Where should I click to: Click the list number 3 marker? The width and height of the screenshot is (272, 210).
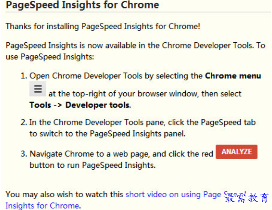click(24, 154)
